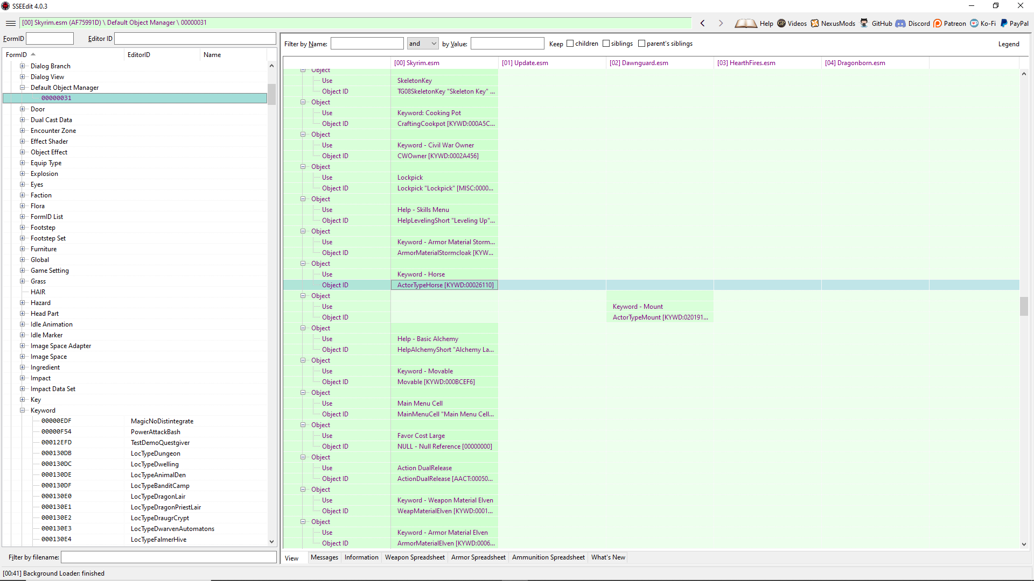This screenshot has height=581, width=1034.
Task: Click the record view vertical scrollbar thumb
Action: [1024, 307]
